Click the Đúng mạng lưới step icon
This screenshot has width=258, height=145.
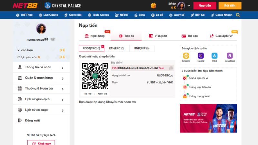click(x=185, y=96)
